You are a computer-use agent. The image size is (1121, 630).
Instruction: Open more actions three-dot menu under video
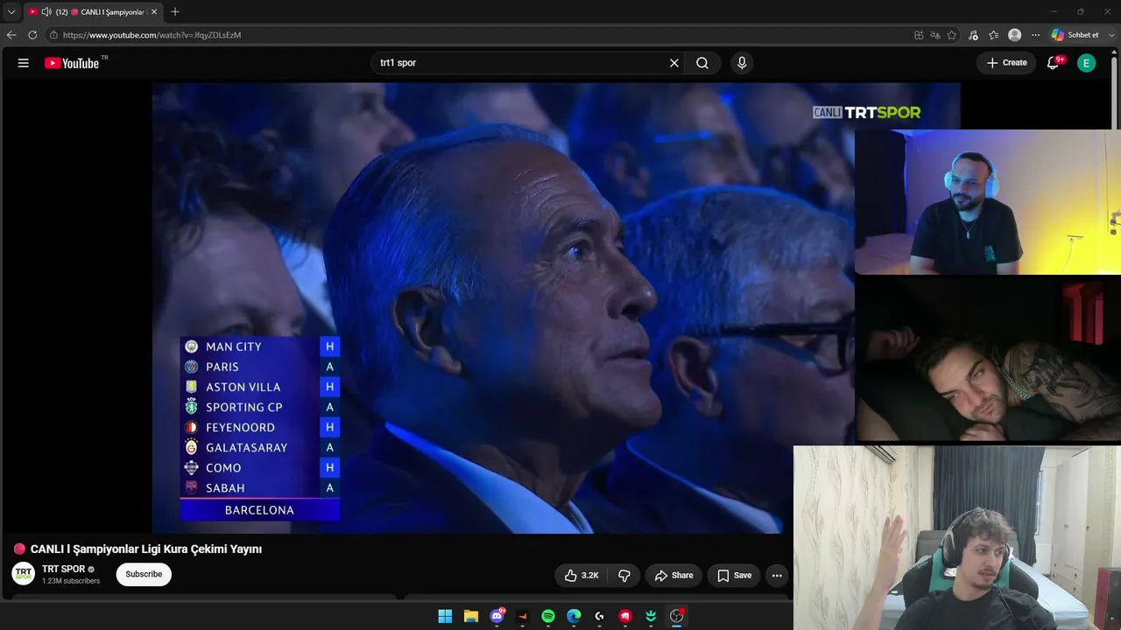click(777, 575)
